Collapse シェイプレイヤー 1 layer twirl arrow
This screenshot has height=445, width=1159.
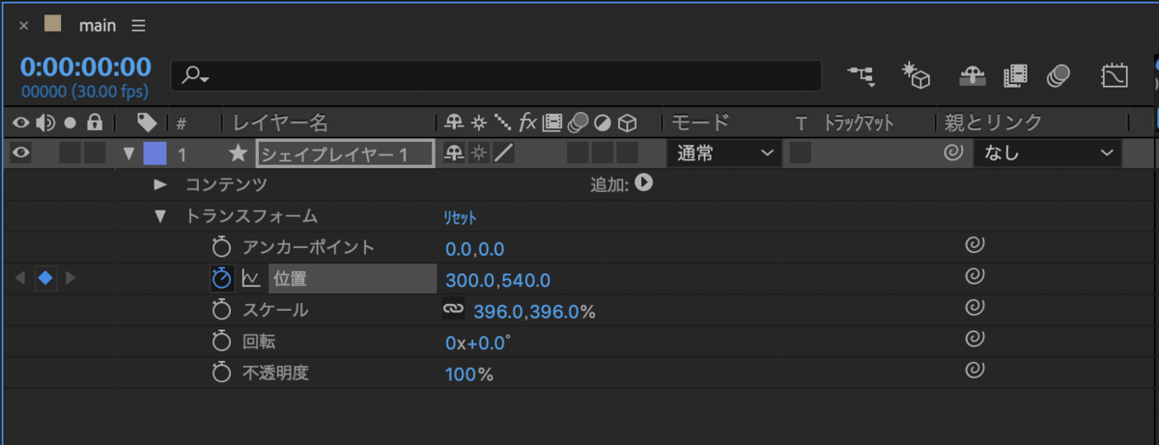click(x=128, y=153)
